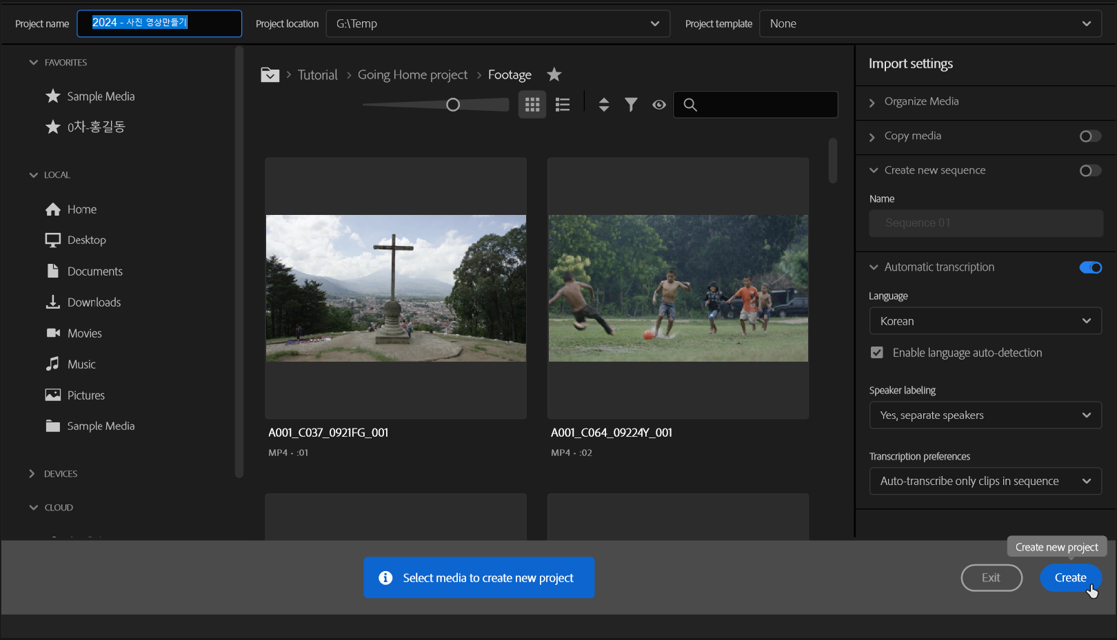Open the Project template dropdown

930,23
